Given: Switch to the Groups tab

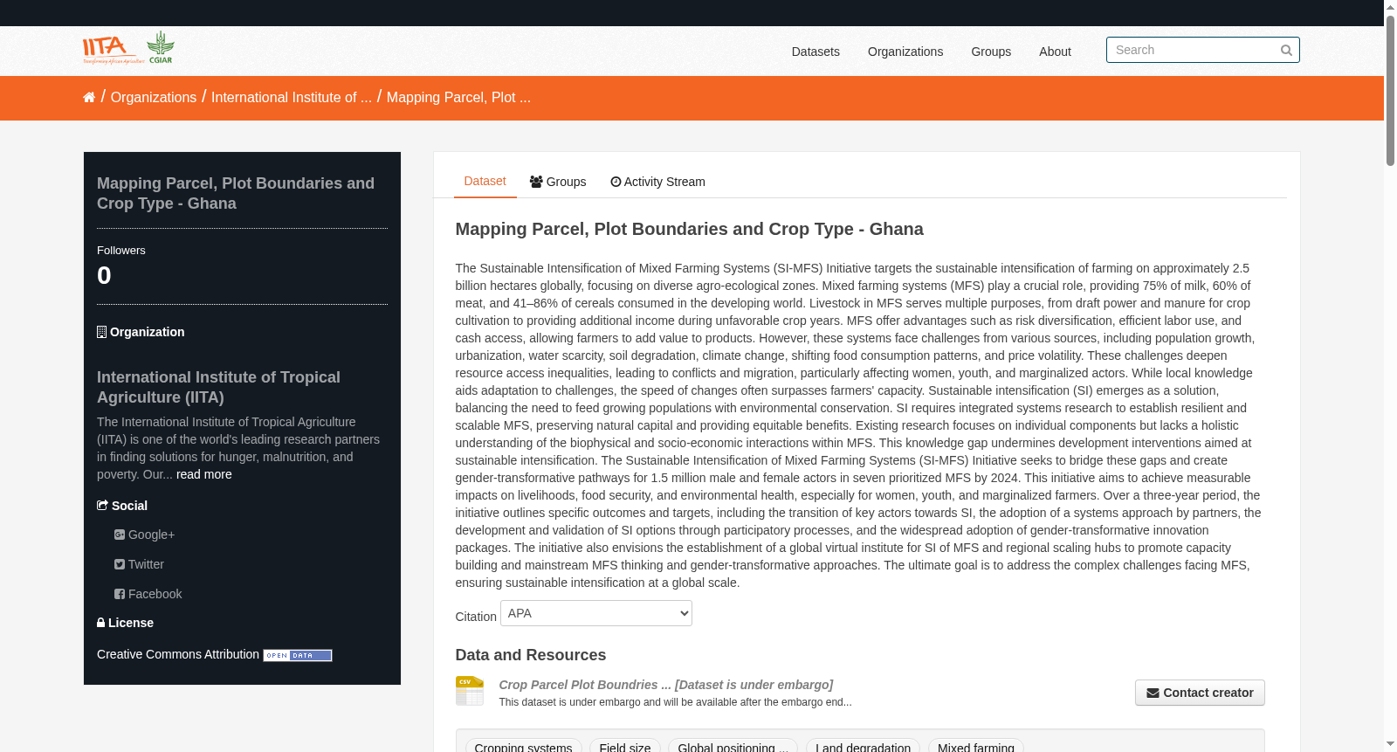Looking at the screenshot, I should [x=558, y=182].
